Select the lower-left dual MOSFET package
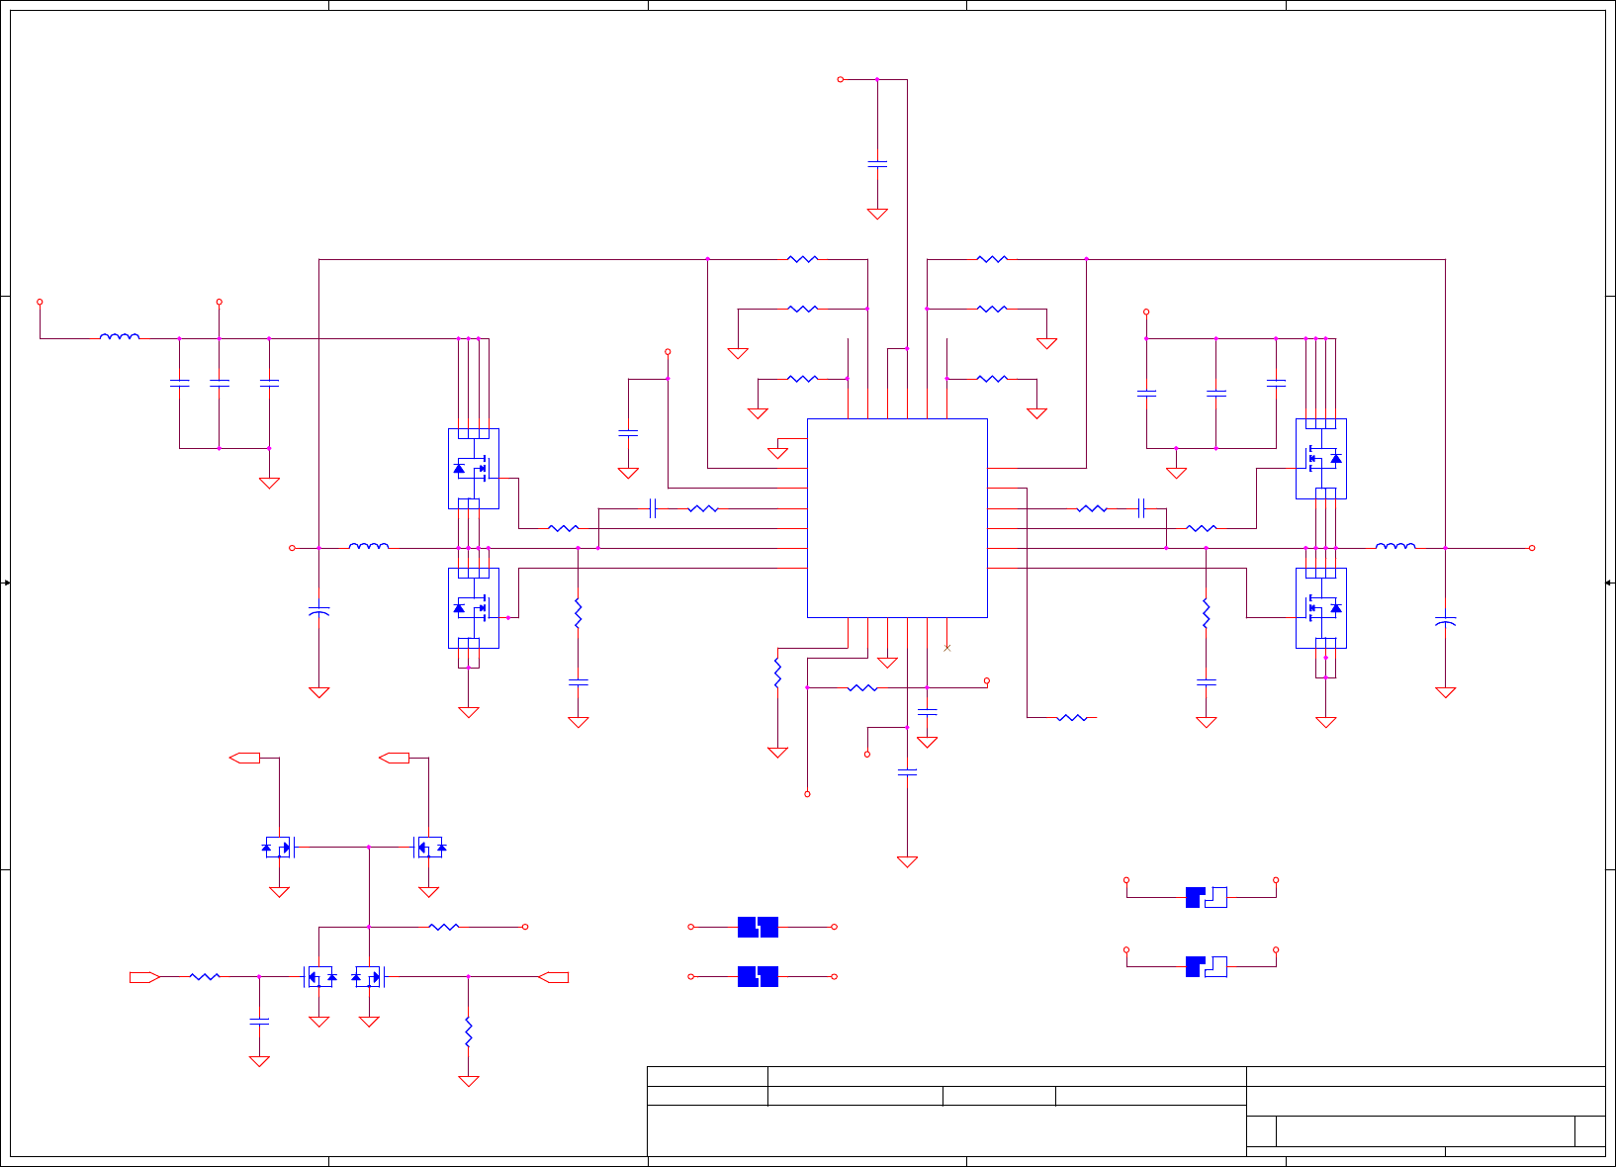Viewport: 1616px width, 1167px height. point(474,608)
